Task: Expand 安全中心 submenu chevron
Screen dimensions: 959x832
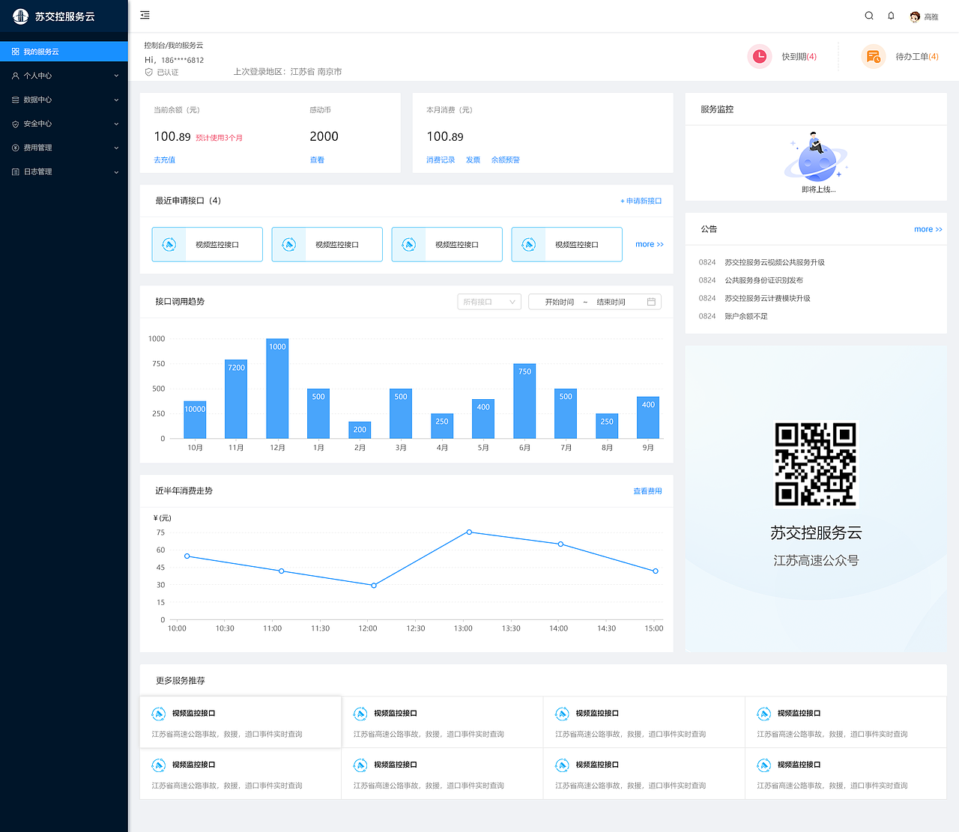Action: click(116, 124)
